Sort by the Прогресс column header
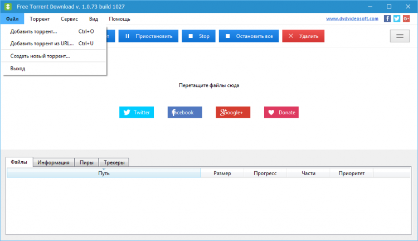This screenshot has height=241, width=418. coord(265,173)
